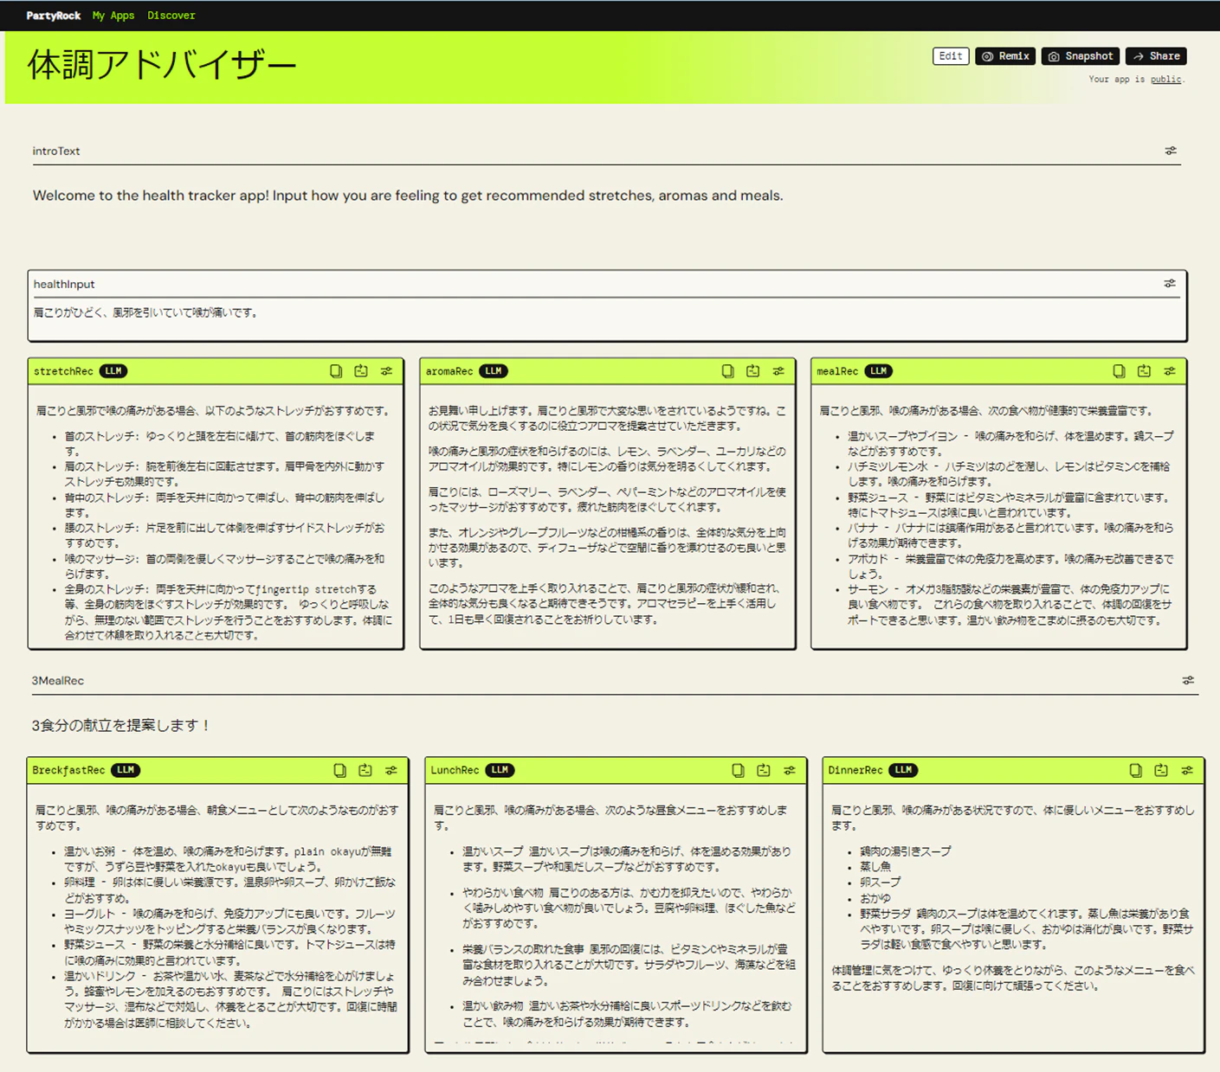Remix this app
Viewport: 1220px width, 1072px height.
pos(1005,56)
